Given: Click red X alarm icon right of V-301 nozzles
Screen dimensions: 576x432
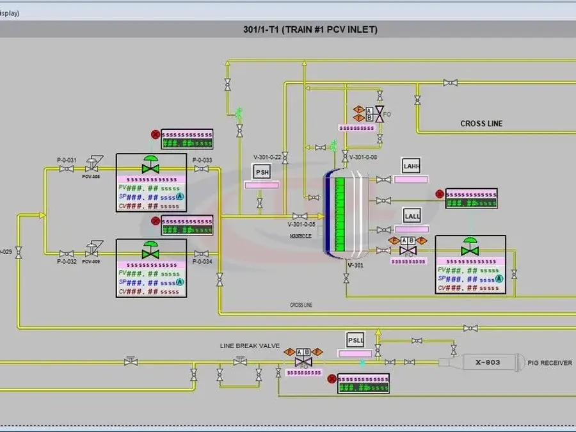Looking at the screenshot, I should [439, 194].
